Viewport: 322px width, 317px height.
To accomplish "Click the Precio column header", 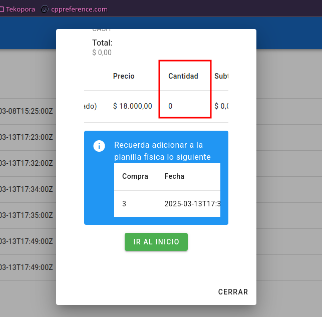I will 124,76.
